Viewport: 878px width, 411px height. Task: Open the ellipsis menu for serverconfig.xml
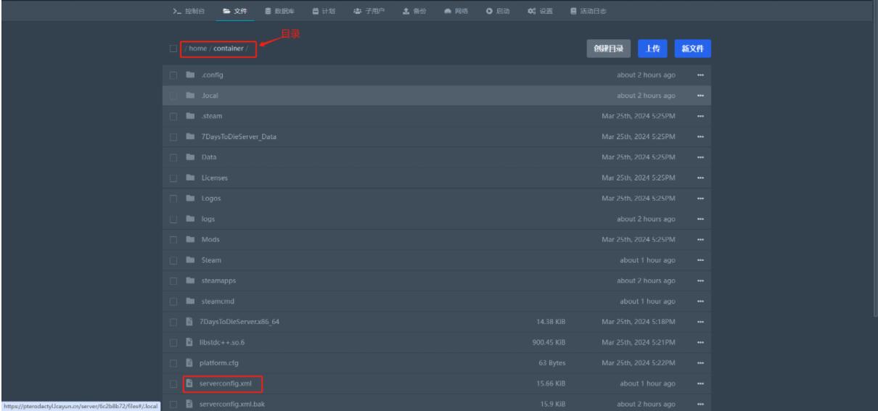[x=700, y=383]
